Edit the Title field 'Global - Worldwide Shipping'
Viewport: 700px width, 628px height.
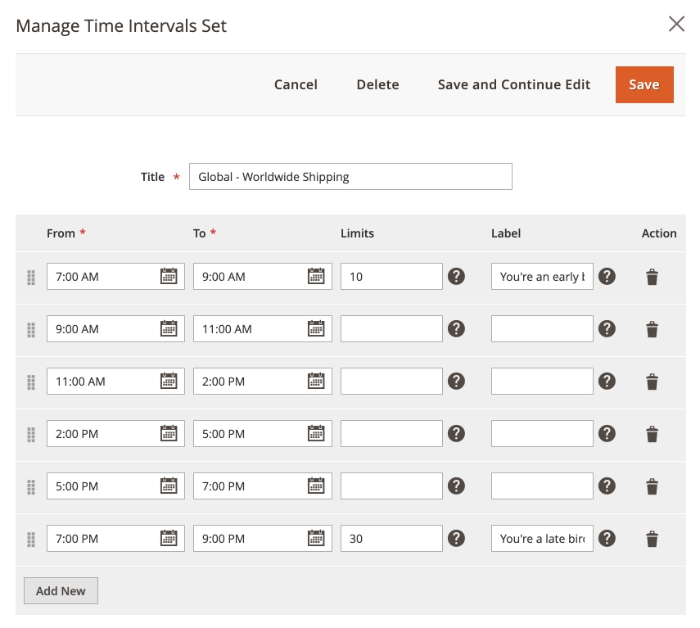tap(350, 177)
